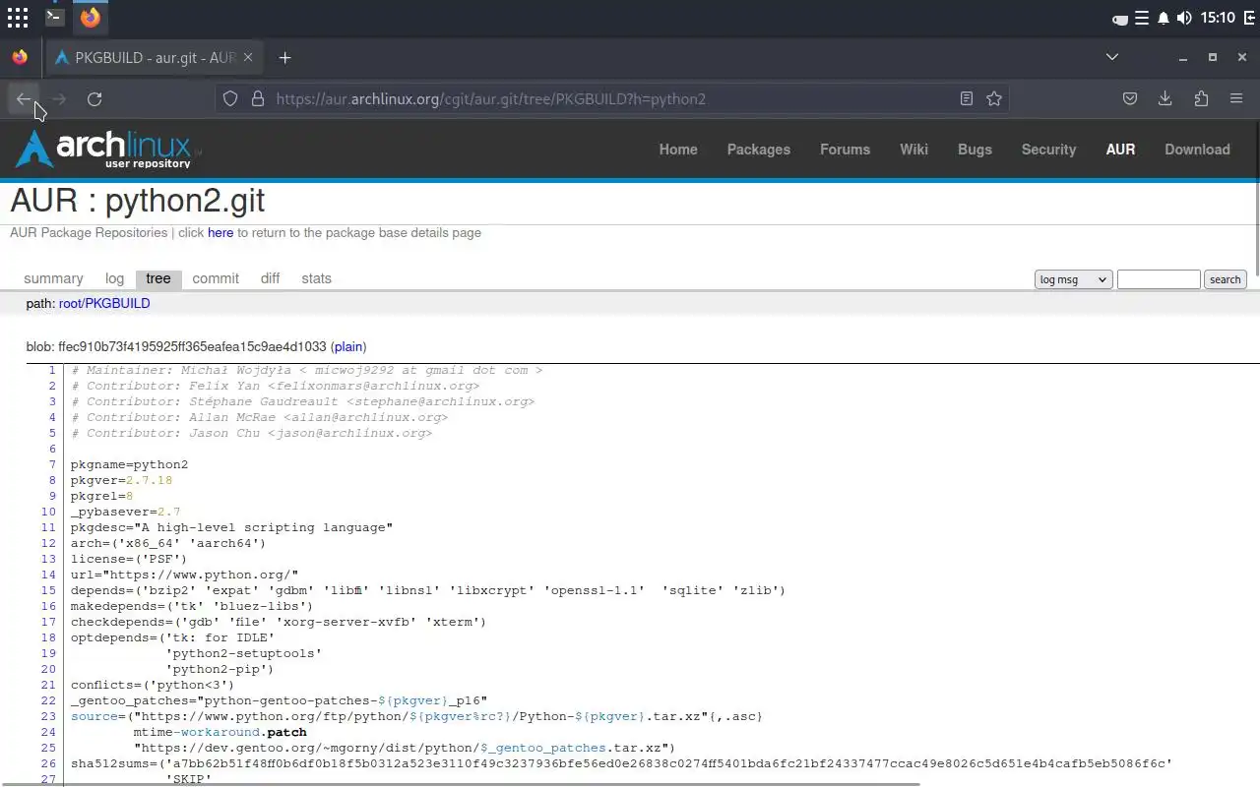Focus the URL address bar
Viewport: 1260px width, 787px height.
pyautogui.click(x=610, y=98)
